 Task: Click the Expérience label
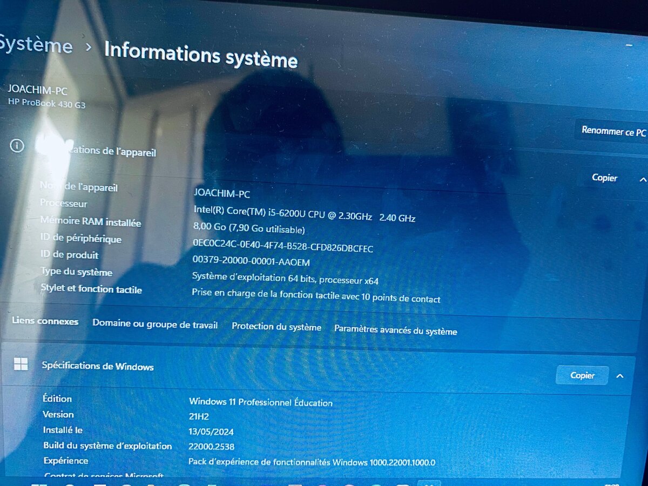[65, 461]
